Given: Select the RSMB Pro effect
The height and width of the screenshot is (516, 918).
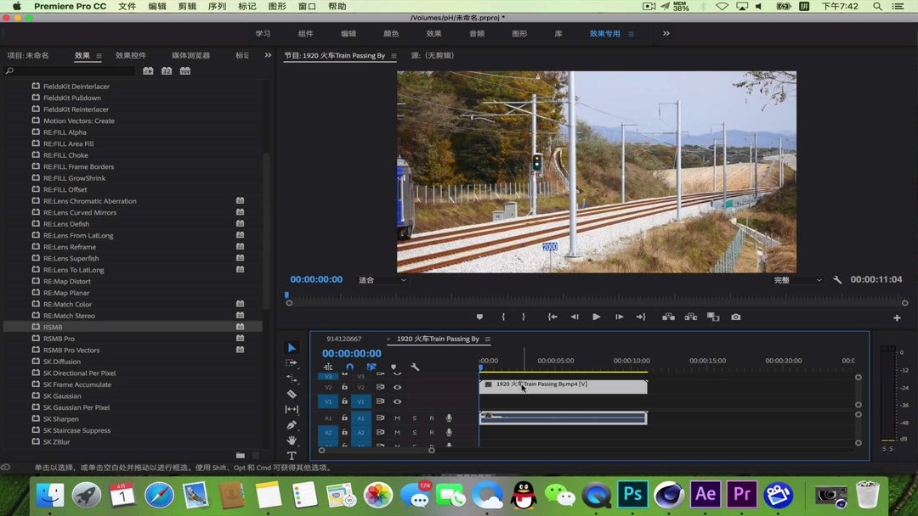Looking at the screenshot, I should 59,339.
